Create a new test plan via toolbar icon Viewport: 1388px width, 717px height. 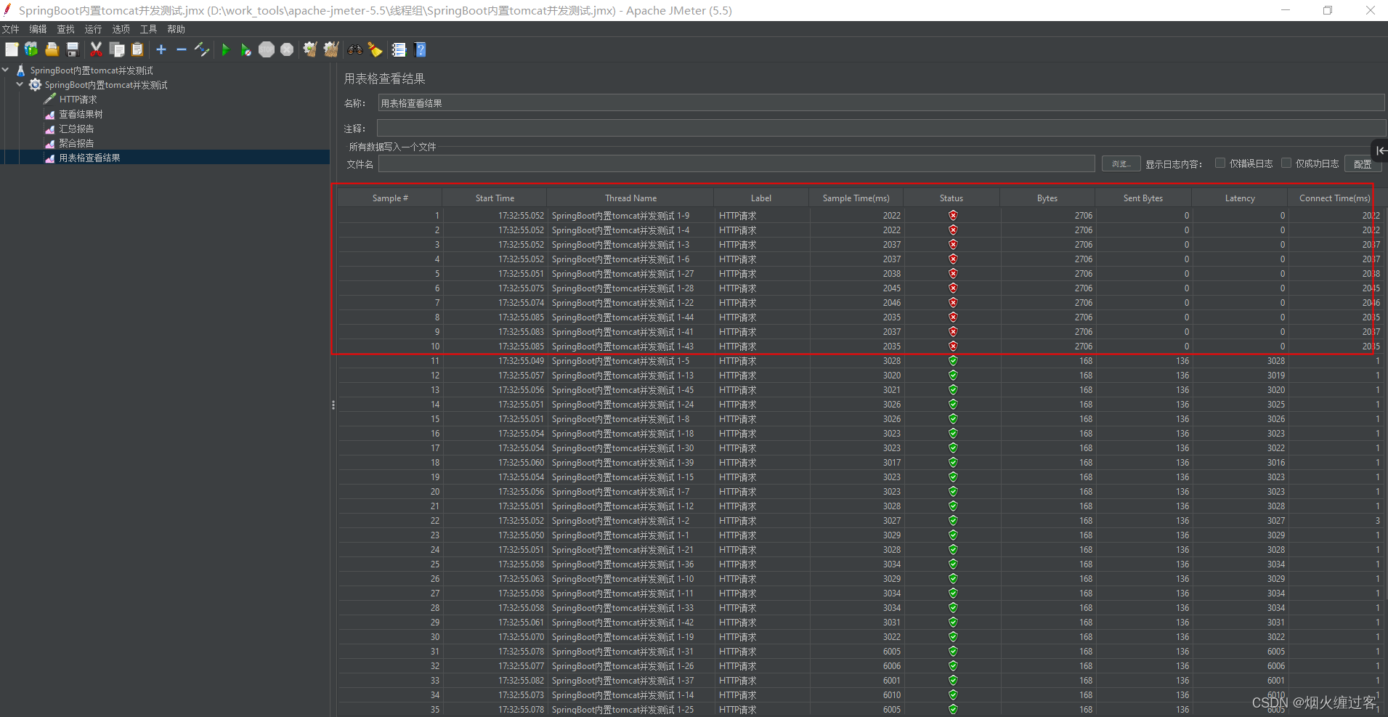pyautogui.click(x=12, y=49)
